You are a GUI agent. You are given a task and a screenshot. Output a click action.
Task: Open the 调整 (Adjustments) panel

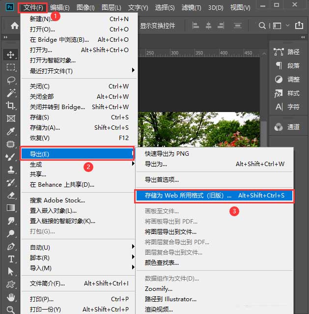coord(287,79)
